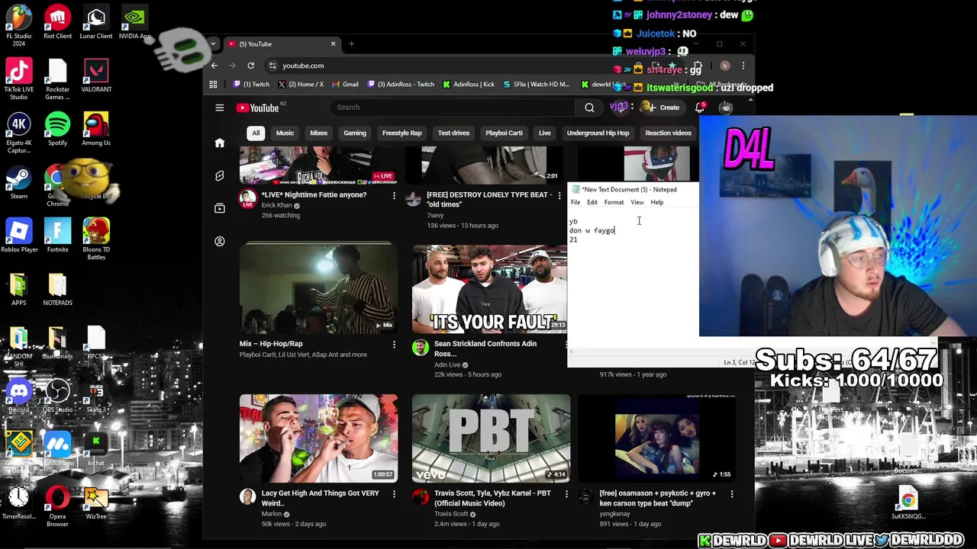The height and width of the screenshot is (549, 977).
Task: Select the Gaming filter chip
Action: click(355, 133)
